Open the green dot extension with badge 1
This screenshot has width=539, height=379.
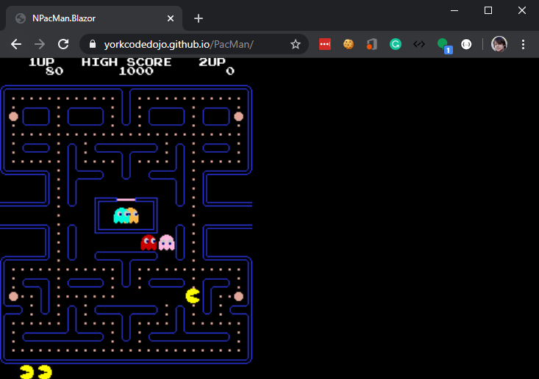(444, 46)
